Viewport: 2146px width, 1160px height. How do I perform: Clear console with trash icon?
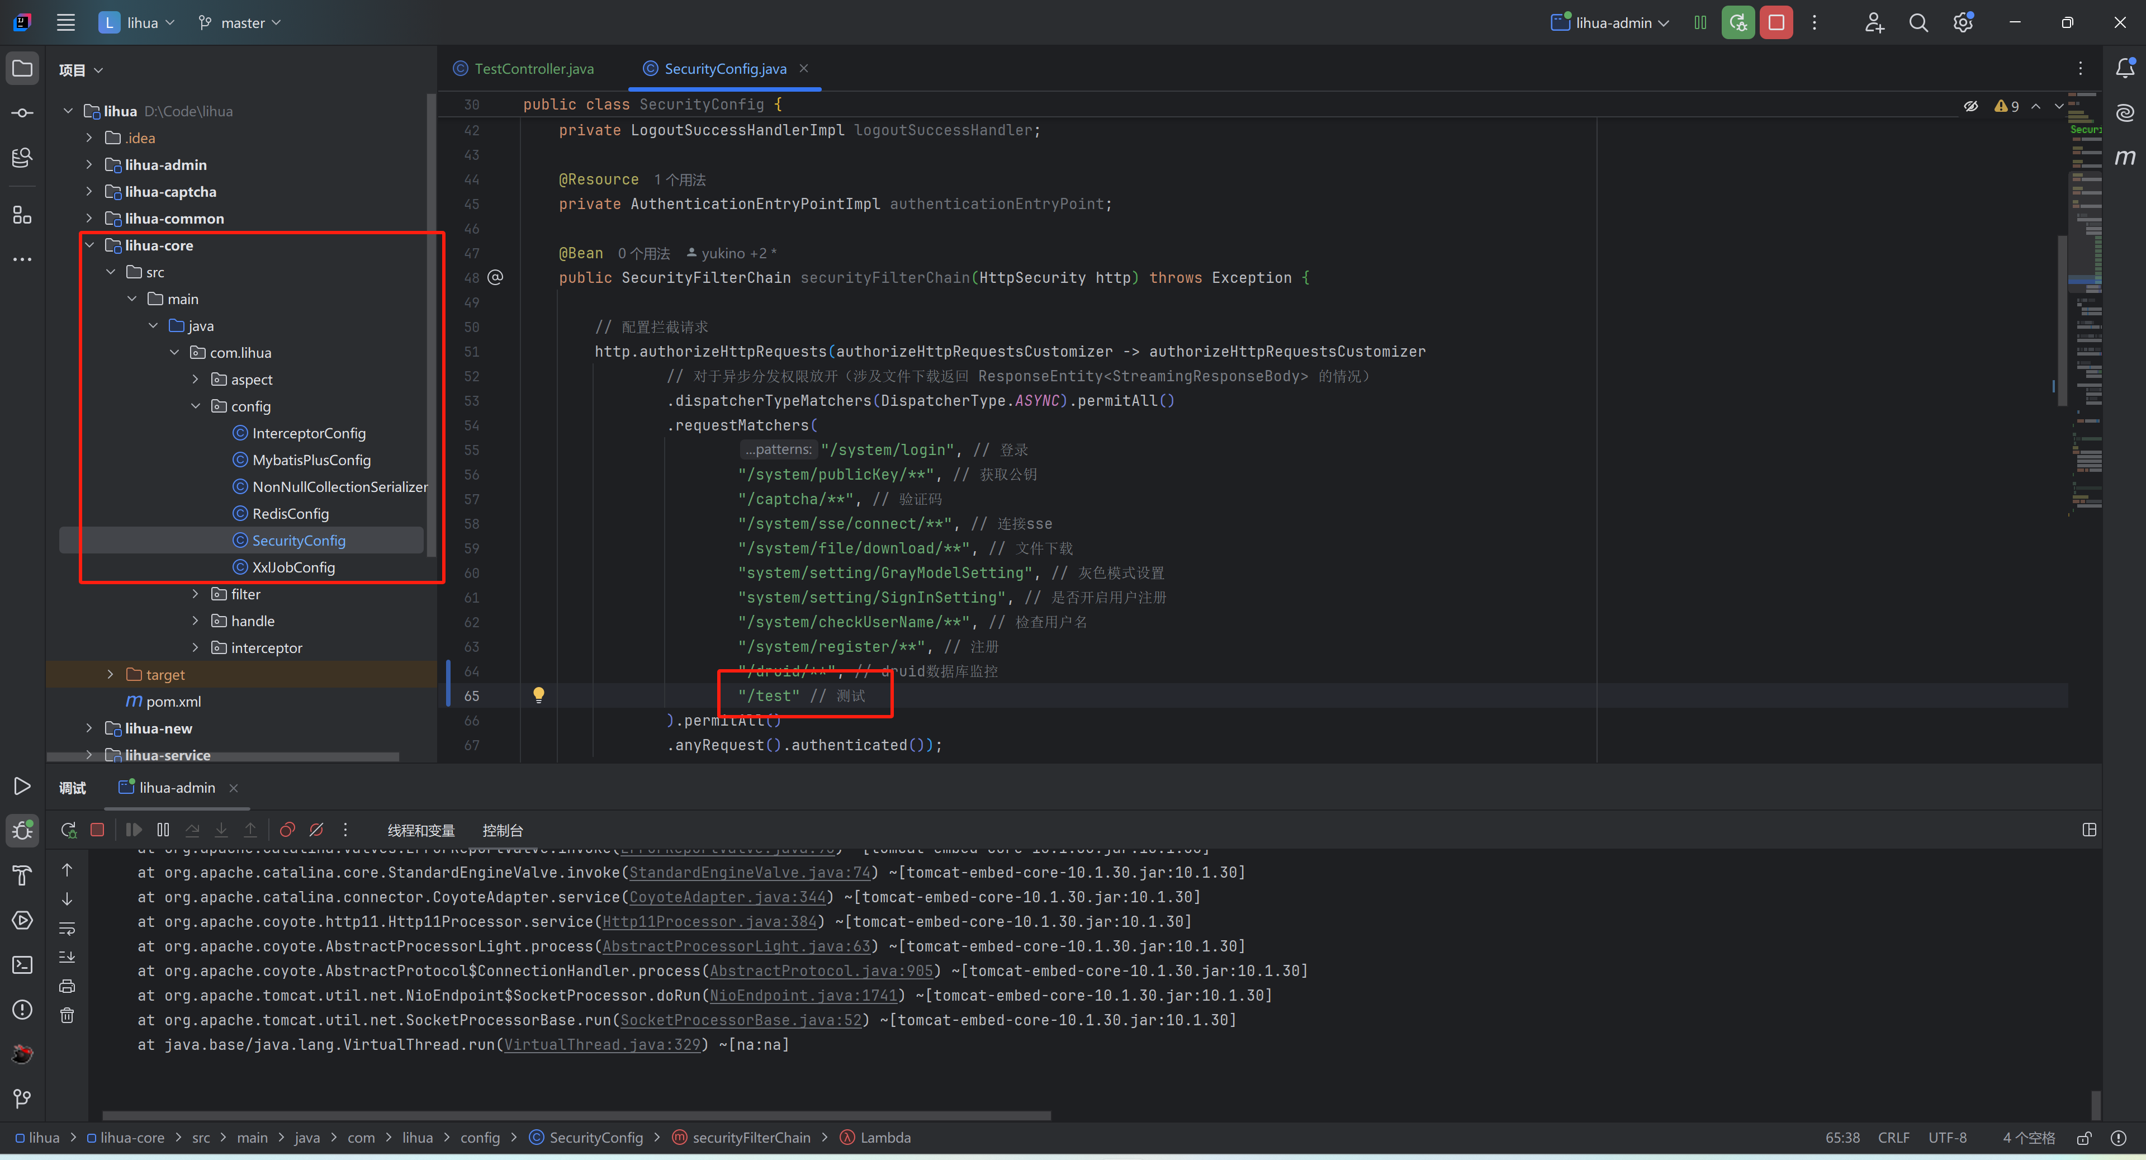68,1015
